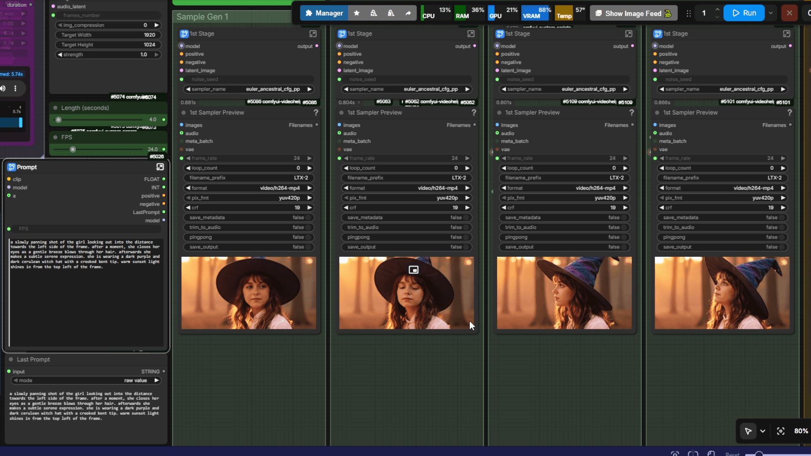
Task: Open sampler_name combo in 1st Stage timed 0.881s
Action: (250, 89)
